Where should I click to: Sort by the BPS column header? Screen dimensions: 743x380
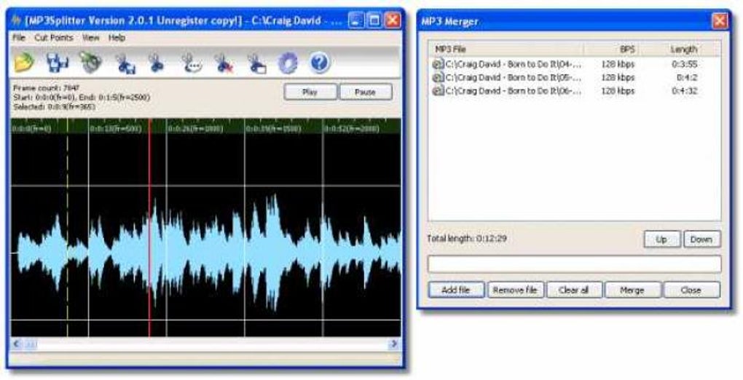click(612, 49)
